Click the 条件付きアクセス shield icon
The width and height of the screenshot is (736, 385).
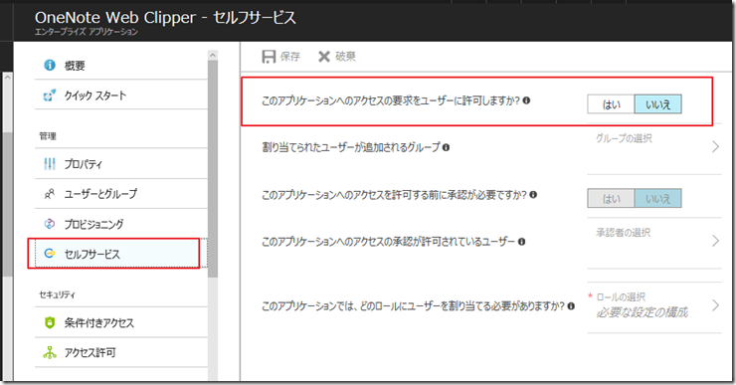pos(50,322)
